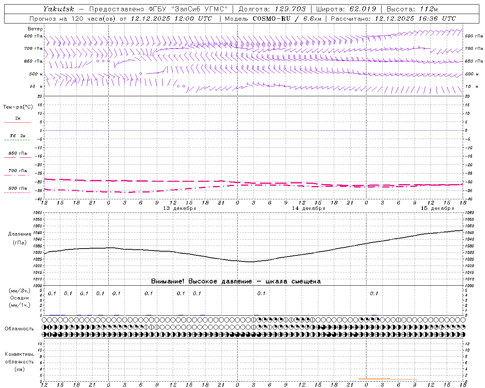Click the Td 2м legend label
The width and height of the screenshot is (485, 388).
[x=17, y=136]
